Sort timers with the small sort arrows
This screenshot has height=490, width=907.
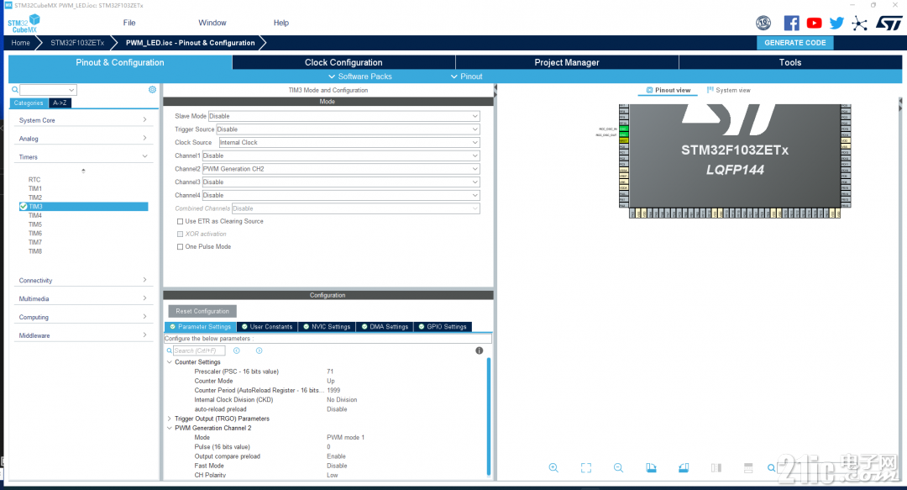(x=83, y=171)
